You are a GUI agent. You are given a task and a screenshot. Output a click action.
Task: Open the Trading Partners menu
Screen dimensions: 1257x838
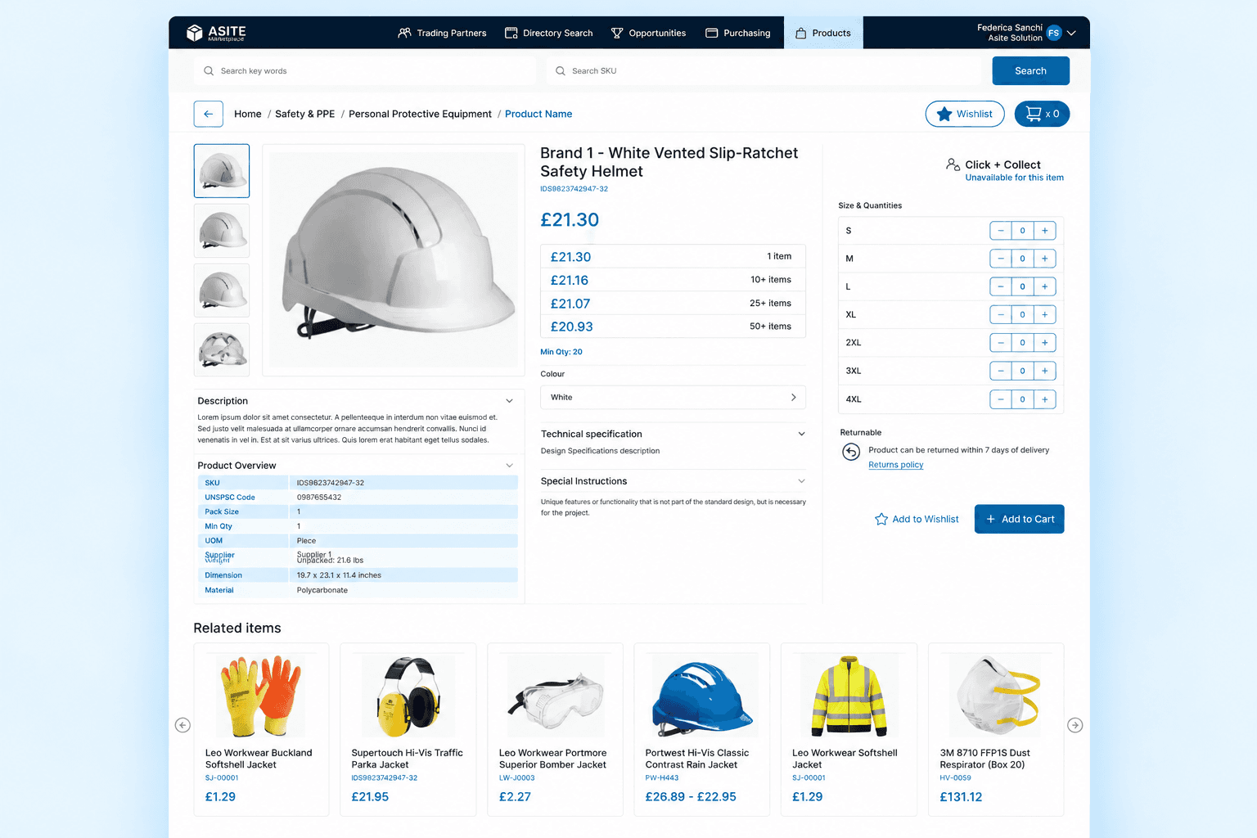point(442,33)
